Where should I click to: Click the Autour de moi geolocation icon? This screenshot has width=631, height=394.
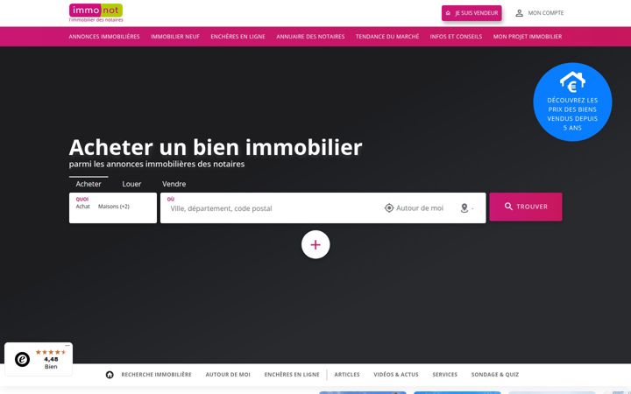click(389, 208)
